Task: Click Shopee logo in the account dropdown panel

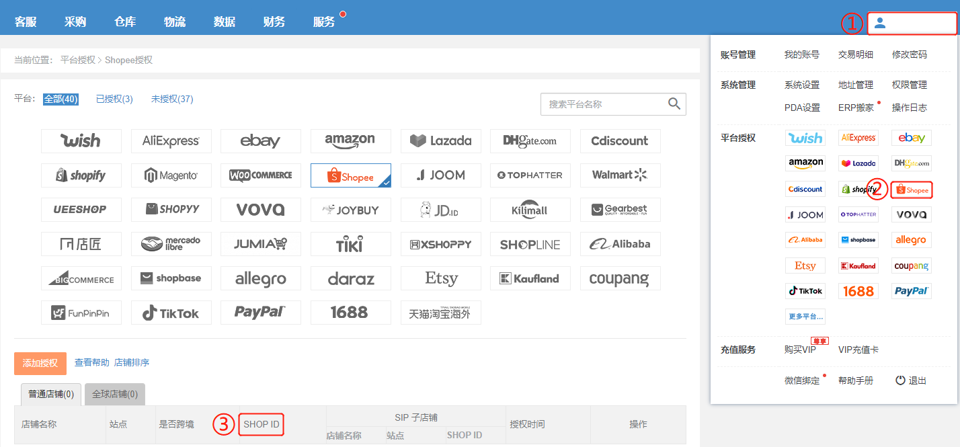Action: 912,190
